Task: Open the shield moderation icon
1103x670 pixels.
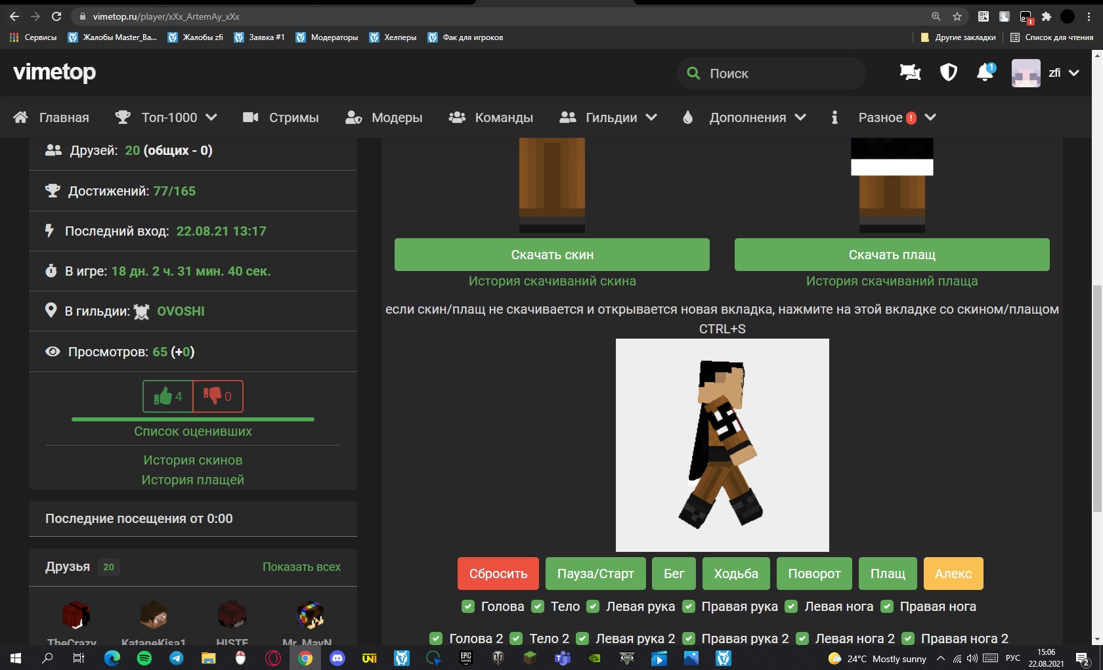Action: coord(948,73)
